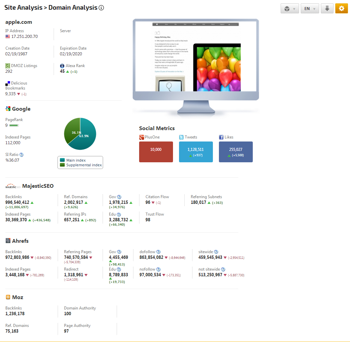Click the PageRank green bar indicator
This screenshot has height=342, width=350.
(x=14, y=125)
